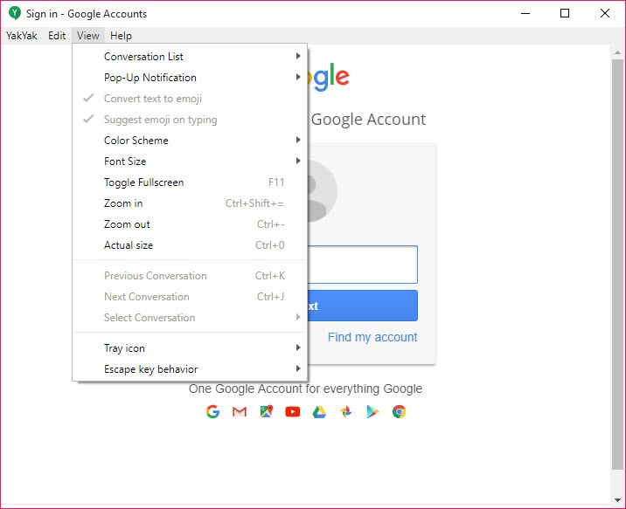Toggle Convert text to emoji option

pyautogui.click(x=190, y=99)
